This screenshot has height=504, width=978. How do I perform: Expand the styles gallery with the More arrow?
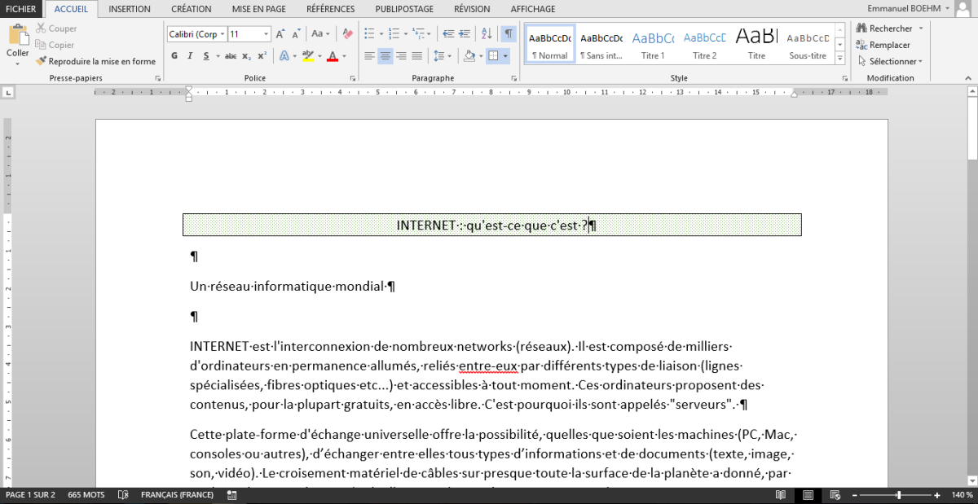(840, 59)
